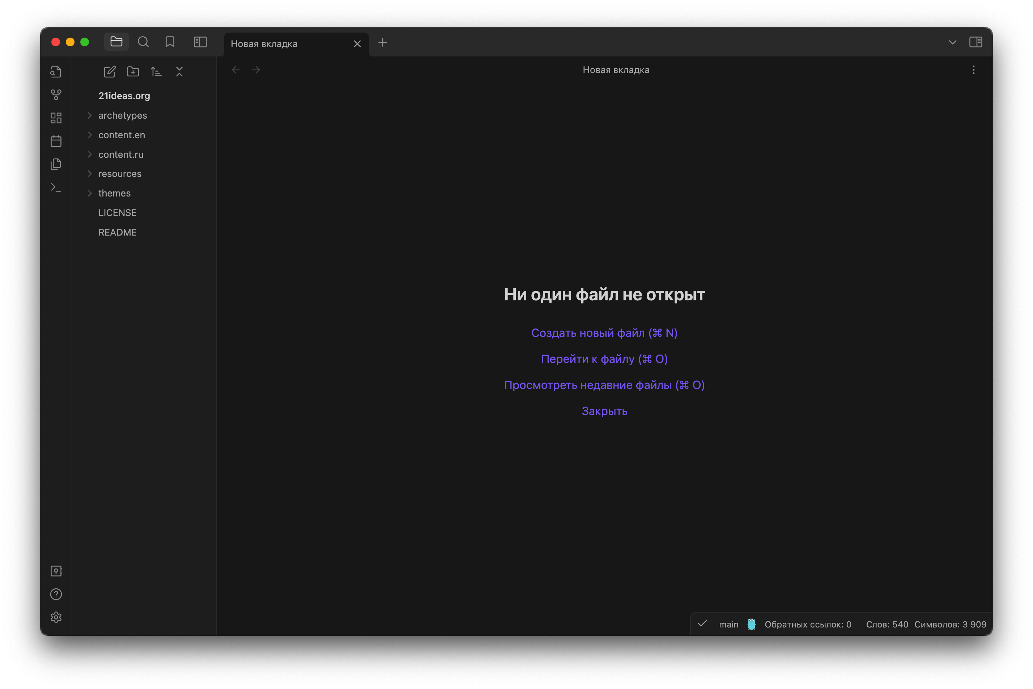Click the new note pencil icon
The image size is (1033, 689).
(109, 72)
